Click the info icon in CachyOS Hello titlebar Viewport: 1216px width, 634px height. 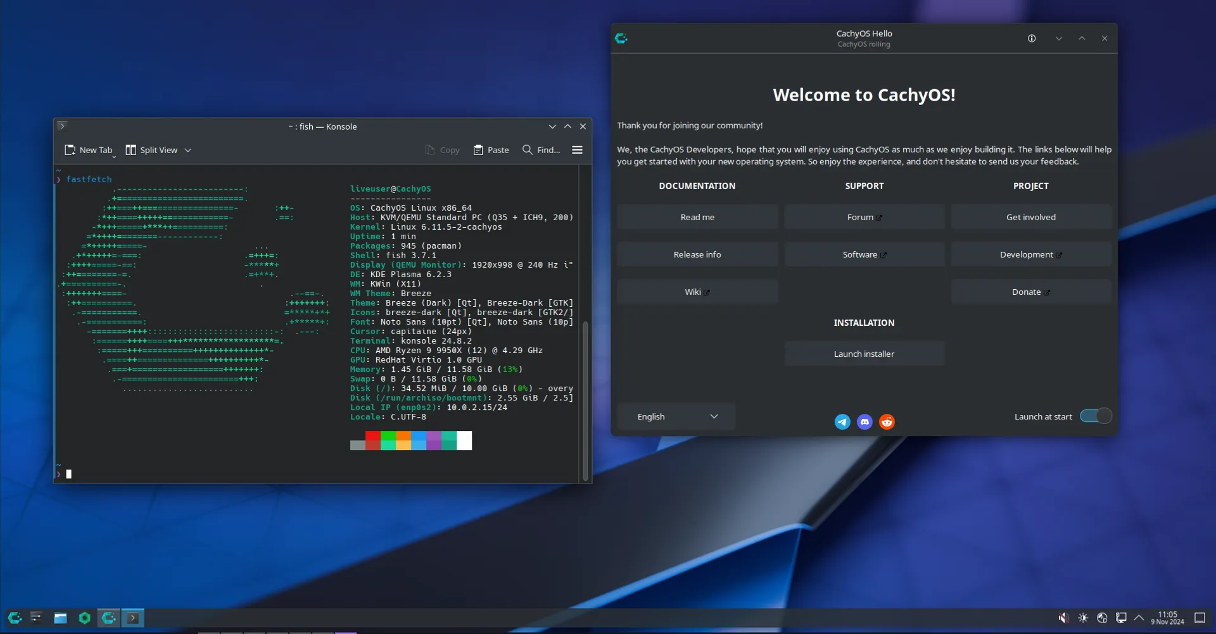(x=1032, y=38)
